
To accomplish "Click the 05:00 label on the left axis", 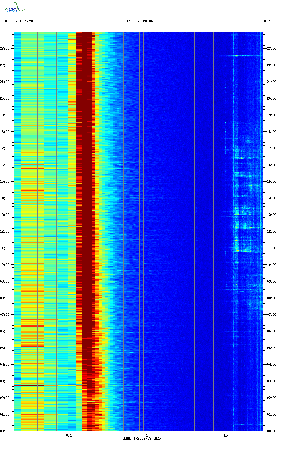I will click(x=5, y=348).
